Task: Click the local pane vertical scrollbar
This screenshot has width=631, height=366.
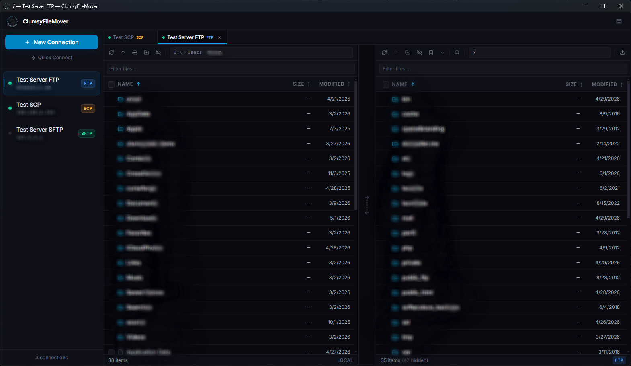Action: point(356,145)
